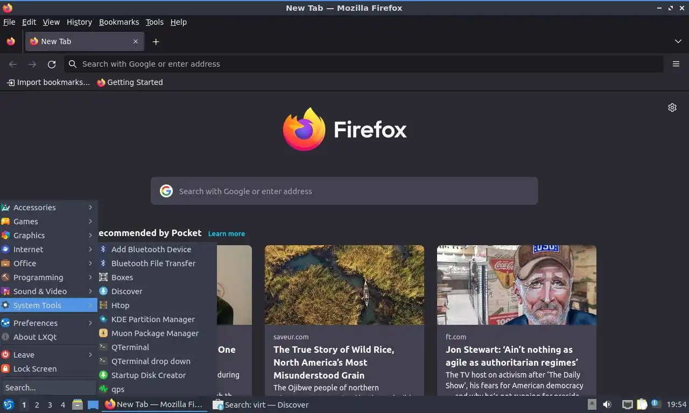Reload the current page
This screenshot has width=689, height=413.
[x=52, y=64]
